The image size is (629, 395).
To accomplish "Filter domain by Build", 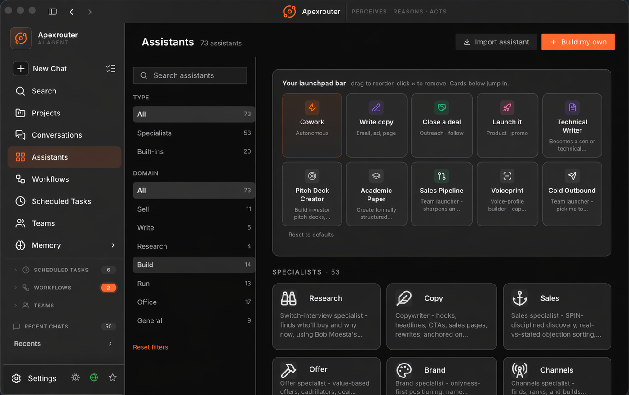I will [194, 265].
